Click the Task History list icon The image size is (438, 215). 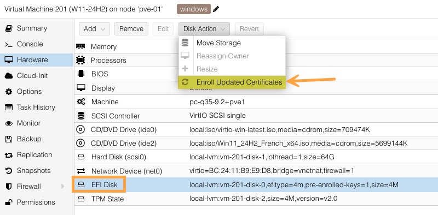point(9,107)
